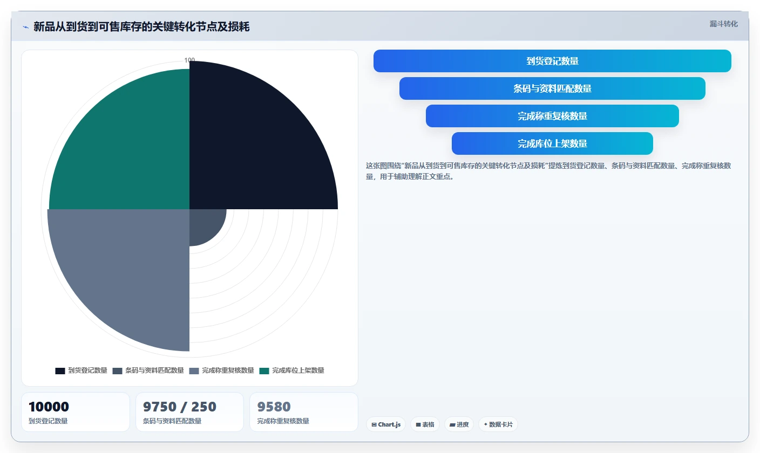Click the 到货登记数量 legend label
The height and width of the screenshot is (453, 760).
coord(87,370)
